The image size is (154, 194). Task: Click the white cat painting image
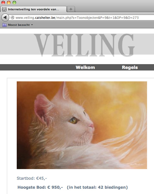click(82, 125)
